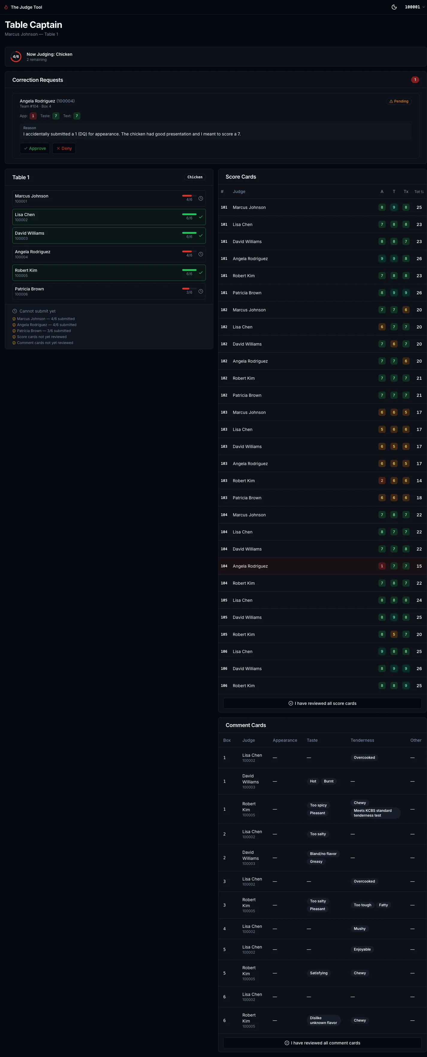Sort score cards by Tot column
The image size is (427, 1057).
coord(419,192)
